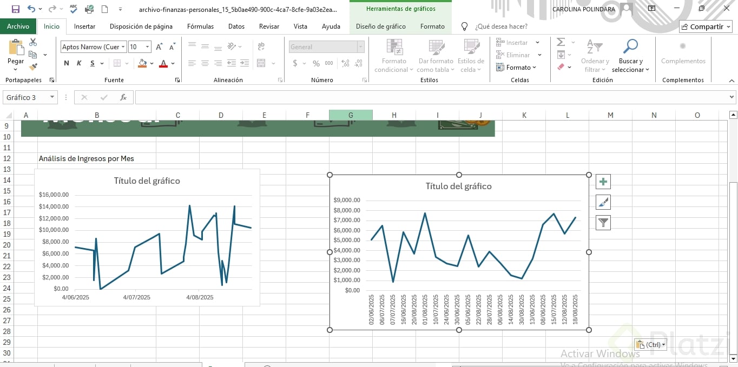Open the font name dropdown Aptos Narrow
This screenshot has width=738, height=367.
(x=123, y=47)
